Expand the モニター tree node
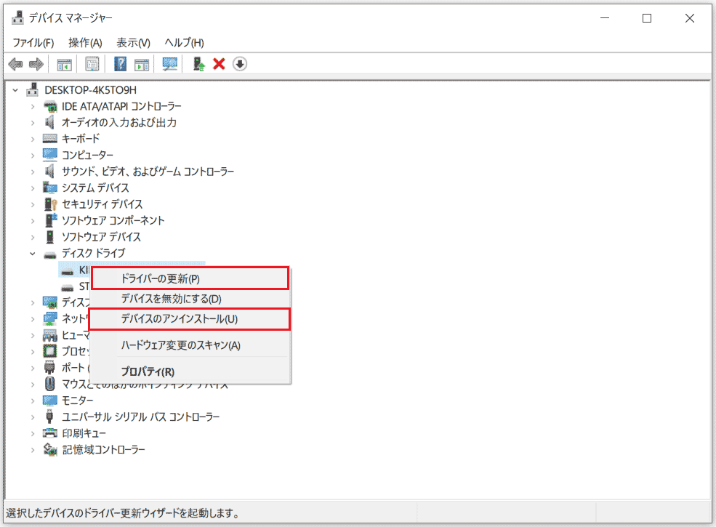 (33, 400)
